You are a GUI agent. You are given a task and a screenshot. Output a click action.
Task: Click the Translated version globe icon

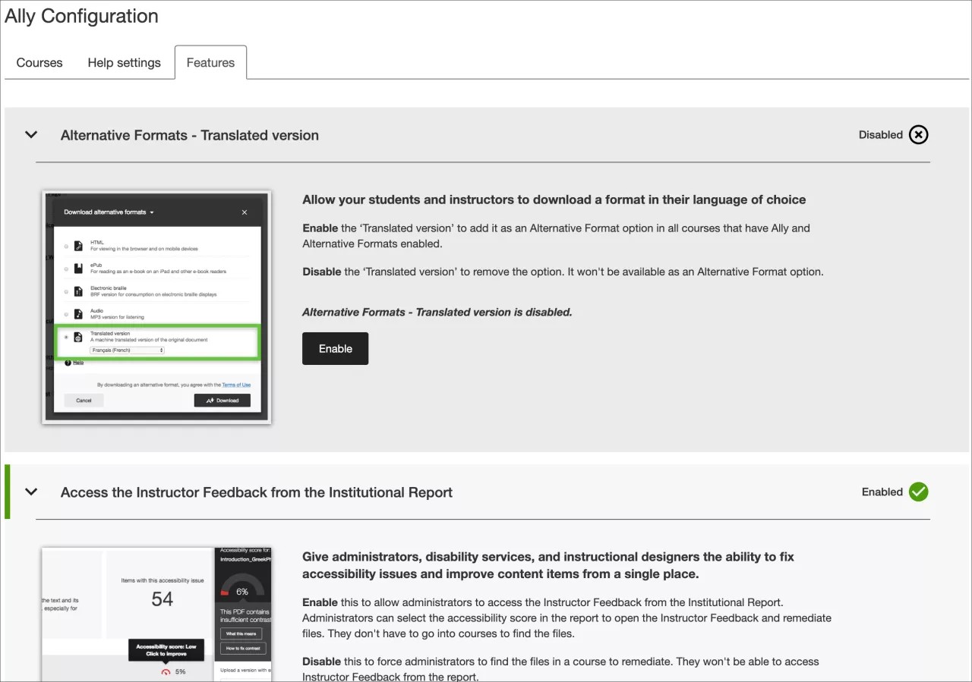click(78, 338)
